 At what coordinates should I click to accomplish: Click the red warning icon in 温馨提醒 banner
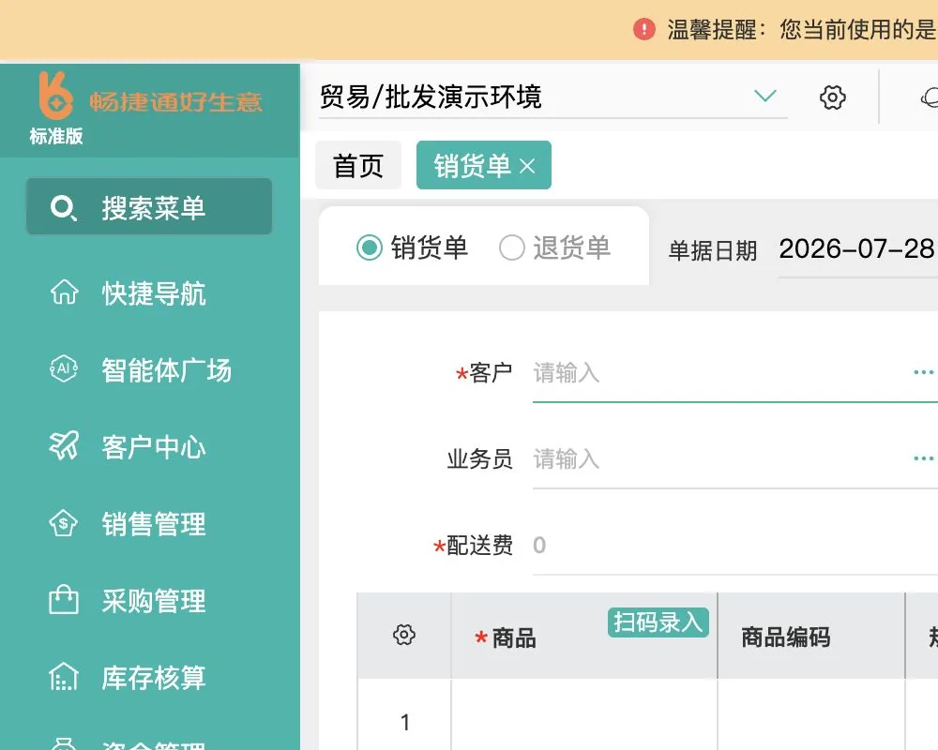click(x=644, y=29)
